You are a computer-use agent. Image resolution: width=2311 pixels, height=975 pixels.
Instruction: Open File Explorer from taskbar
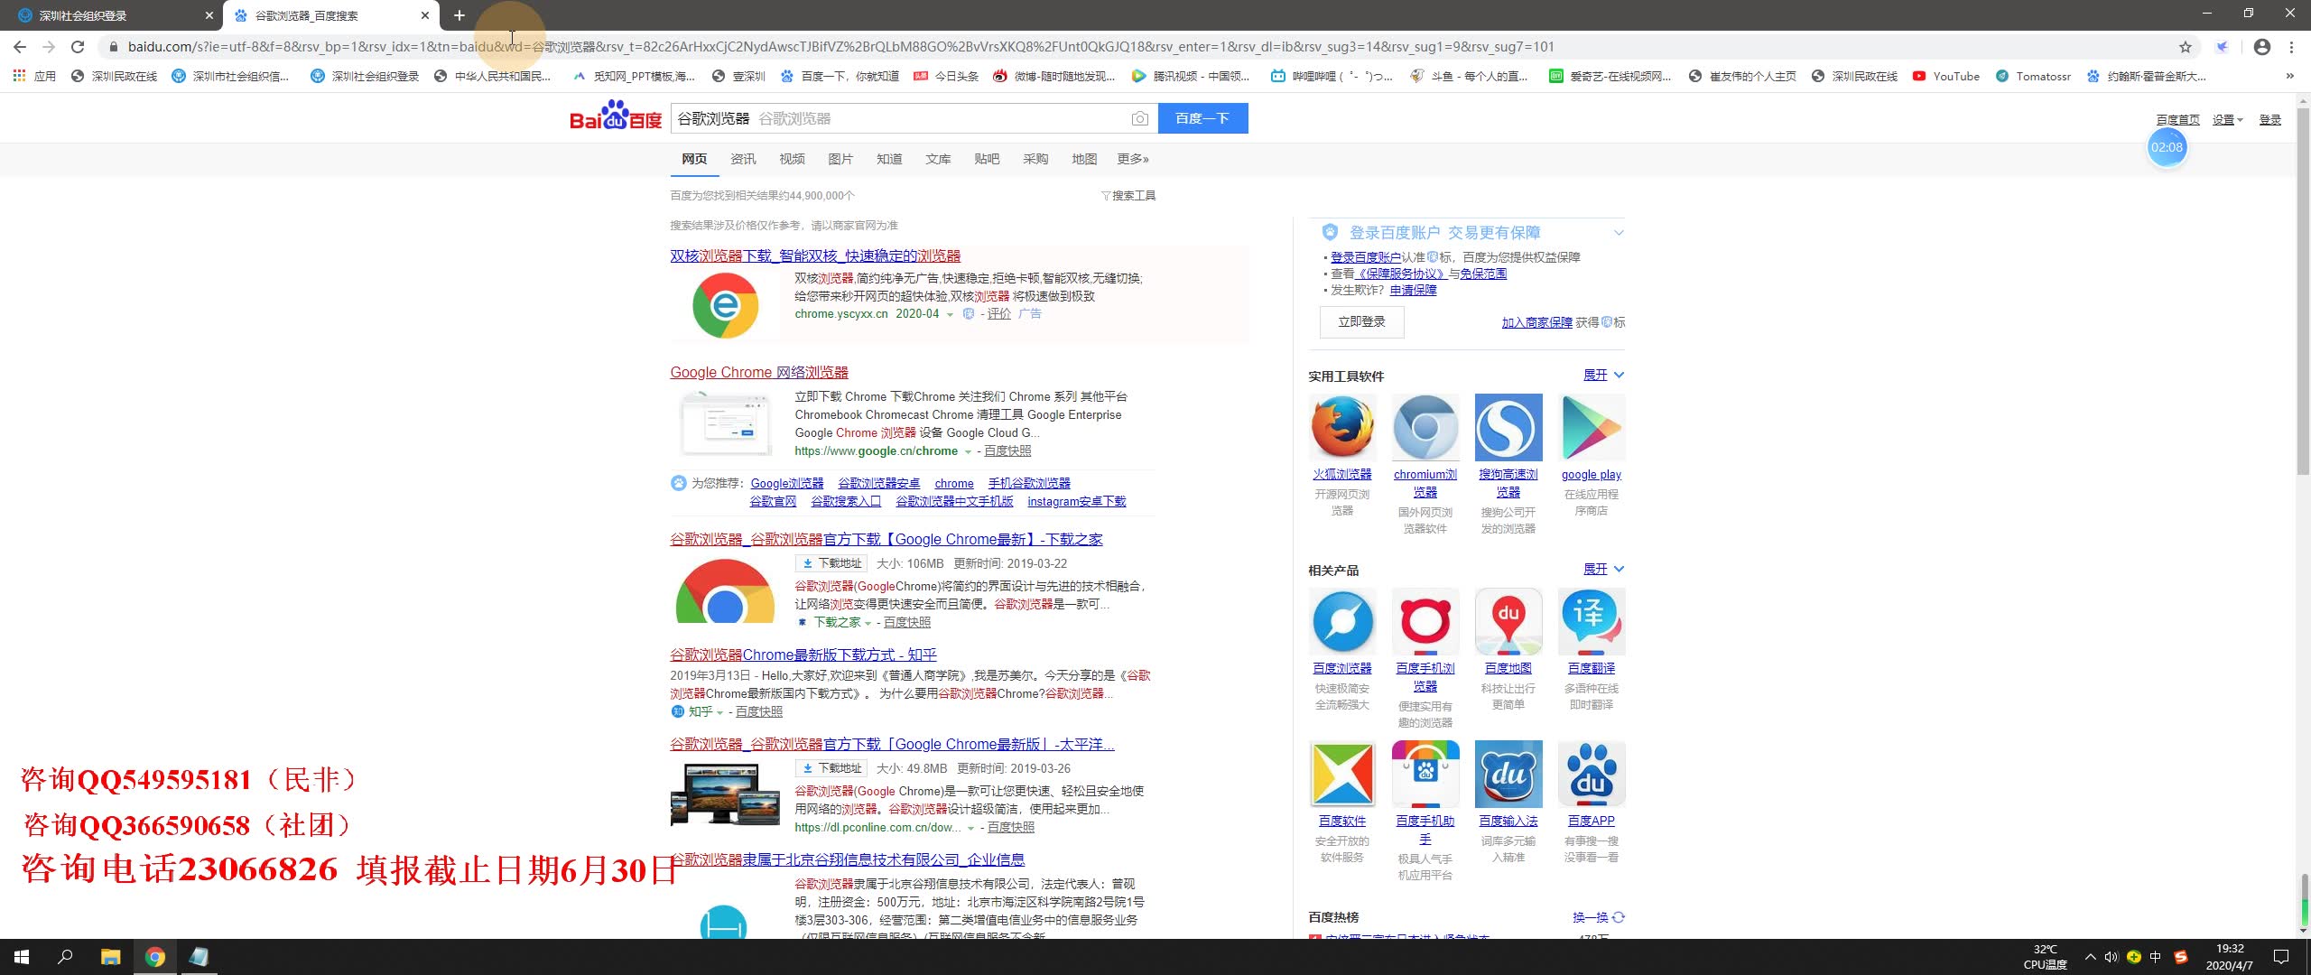coord(110,957)
